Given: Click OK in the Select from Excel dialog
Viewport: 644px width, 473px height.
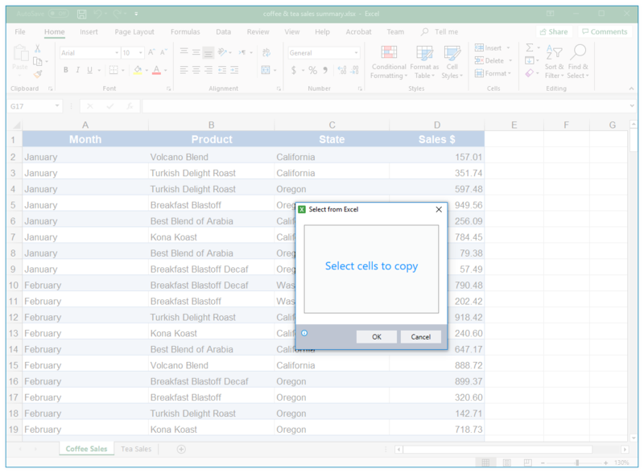Looking at the screenshot, I should click(x=376, y=336).
